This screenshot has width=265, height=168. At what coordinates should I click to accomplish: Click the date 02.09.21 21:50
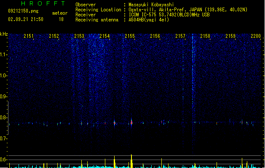coord(26,19)
